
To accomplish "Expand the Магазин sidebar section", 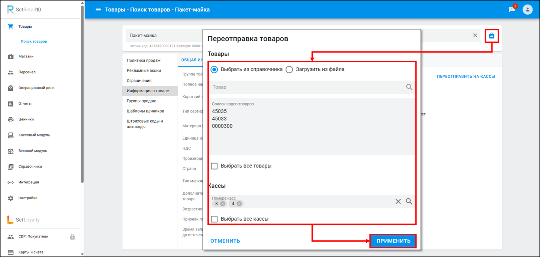I will [x=26, y=56].
